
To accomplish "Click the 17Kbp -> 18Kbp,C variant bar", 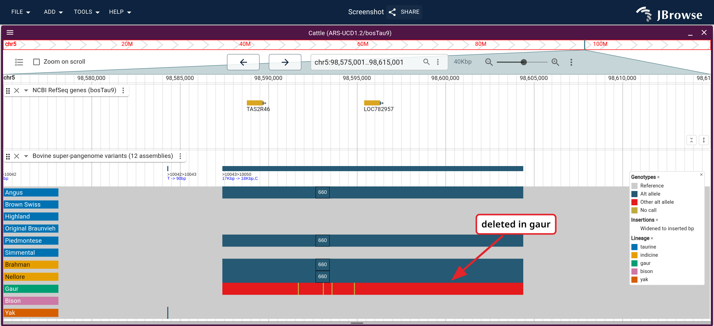I will pyautogui.click(x=373, y=169).
